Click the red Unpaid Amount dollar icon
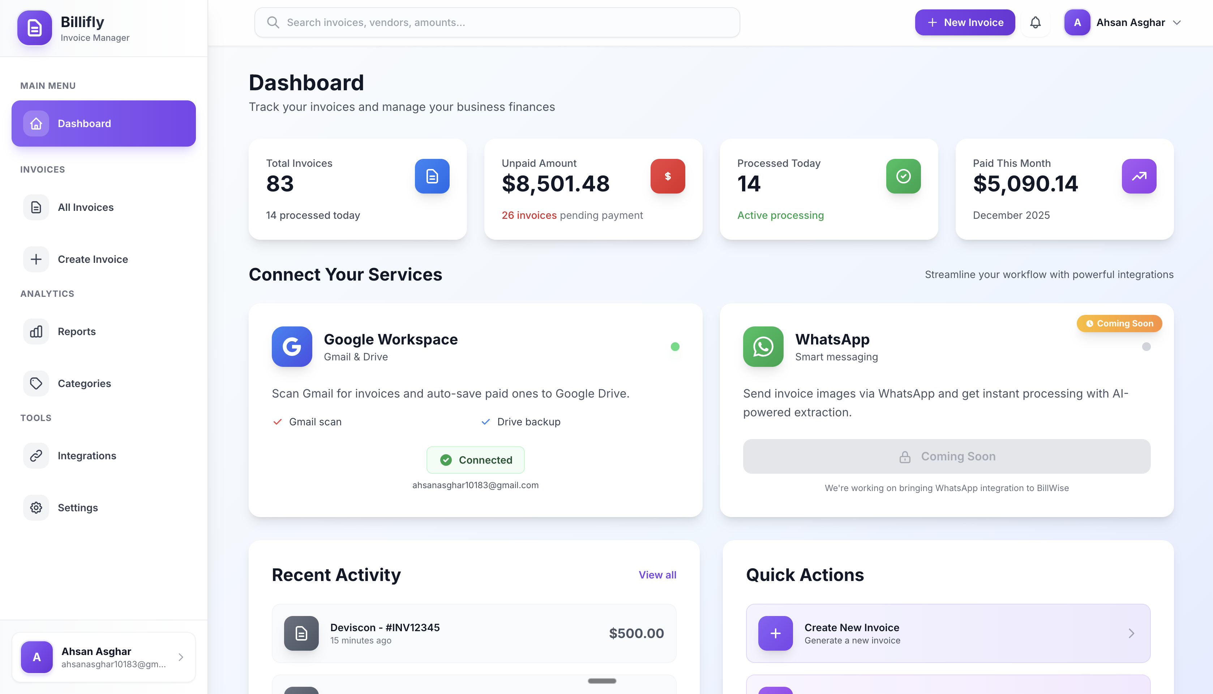 pos(667,176)
